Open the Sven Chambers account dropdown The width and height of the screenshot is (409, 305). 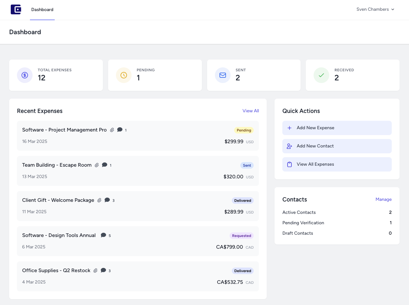pos(375,9)
